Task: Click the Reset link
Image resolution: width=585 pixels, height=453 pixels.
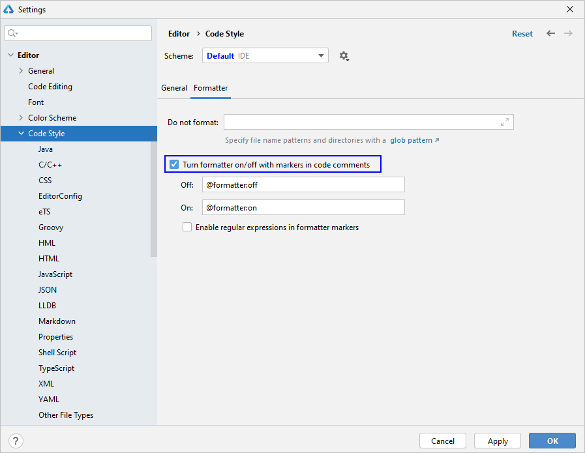Action: (x=522, y=33)
